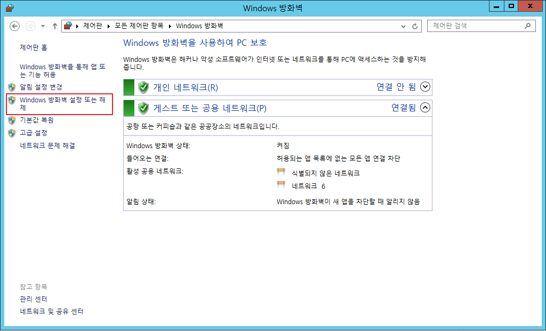Click shield icon beside 방화벽 설정 또는 해제
Screen dimensions: 546x331
(12, 100)
